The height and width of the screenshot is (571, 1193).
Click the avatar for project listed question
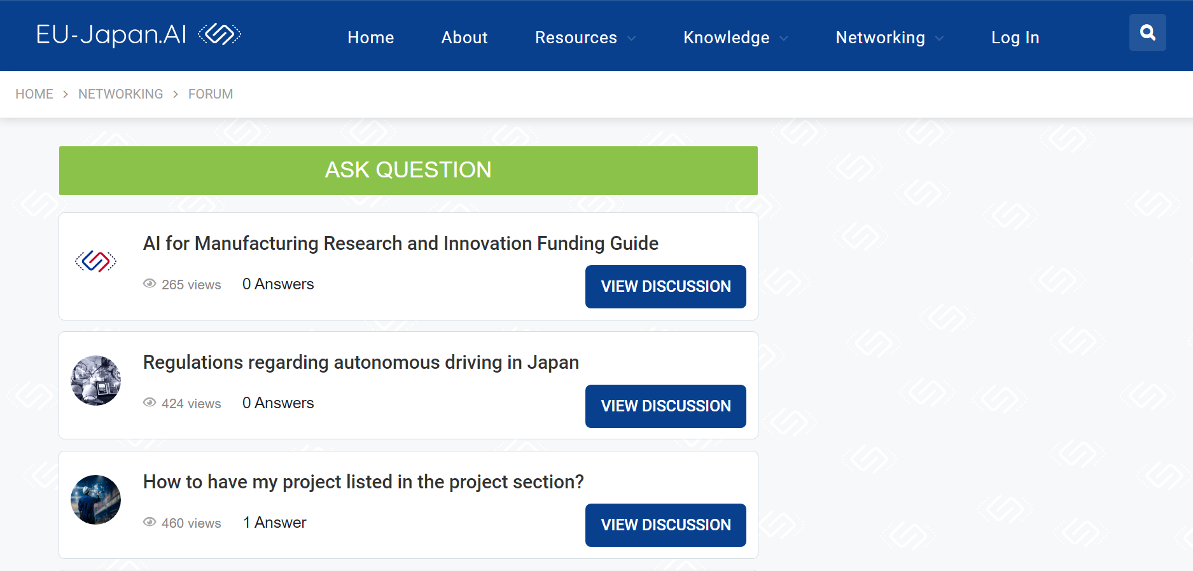[95, 500]
